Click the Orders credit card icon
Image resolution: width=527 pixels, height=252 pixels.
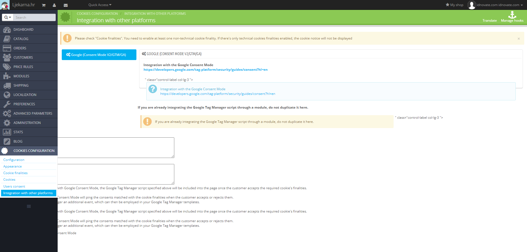(x=7, y=48)
